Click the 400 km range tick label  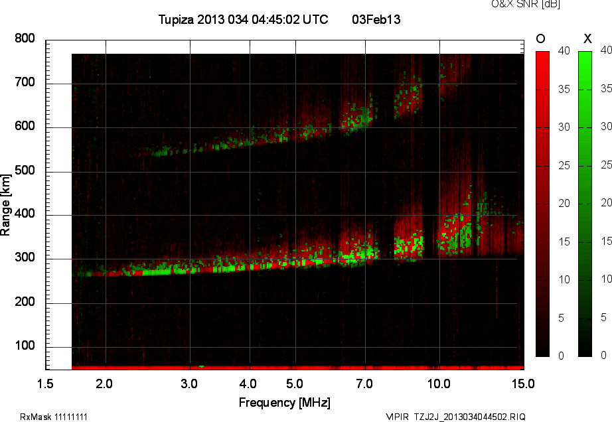click(x=25, y=214)
